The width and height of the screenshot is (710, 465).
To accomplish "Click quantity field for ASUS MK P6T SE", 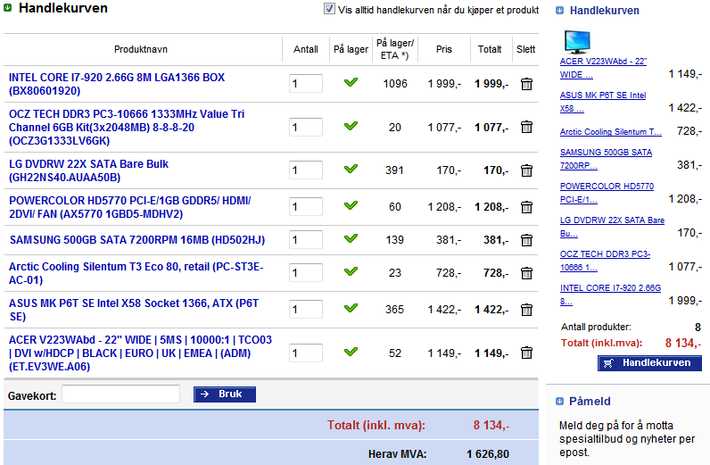I will pos(306,309).
